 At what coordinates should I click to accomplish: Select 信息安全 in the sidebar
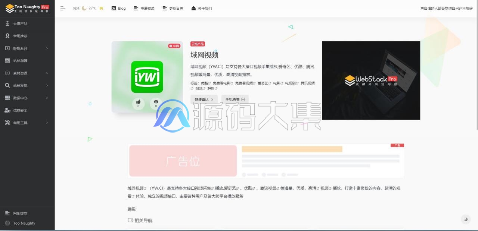click(x=20, y=110)
